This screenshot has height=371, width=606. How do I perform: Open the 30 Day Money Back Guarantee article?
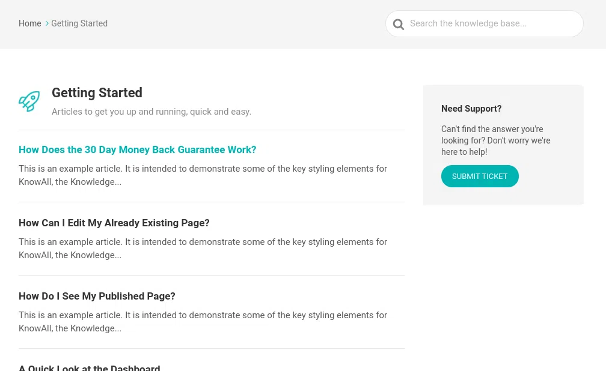coord(137,149)
